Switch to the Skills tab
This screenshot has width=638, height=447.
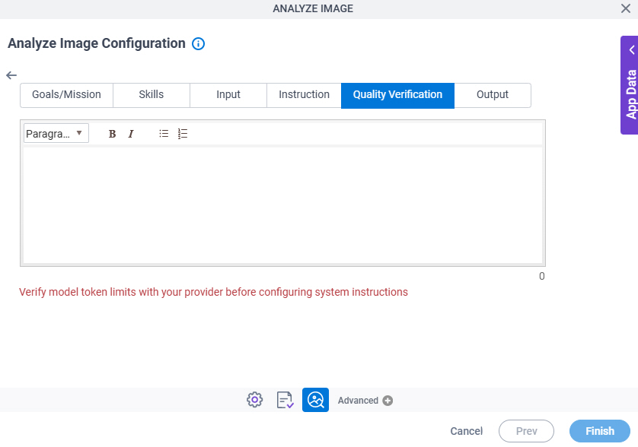pos(152,95)
